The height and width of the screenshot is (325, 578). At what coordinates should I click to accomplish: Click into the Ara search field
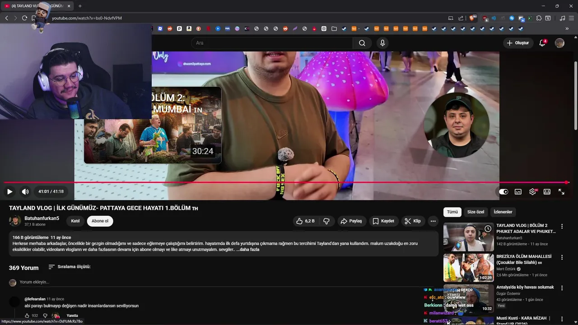(x=272, y=43)
